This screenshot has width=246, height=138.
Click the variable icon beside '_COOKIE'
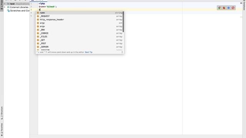[x=38, y=33]
